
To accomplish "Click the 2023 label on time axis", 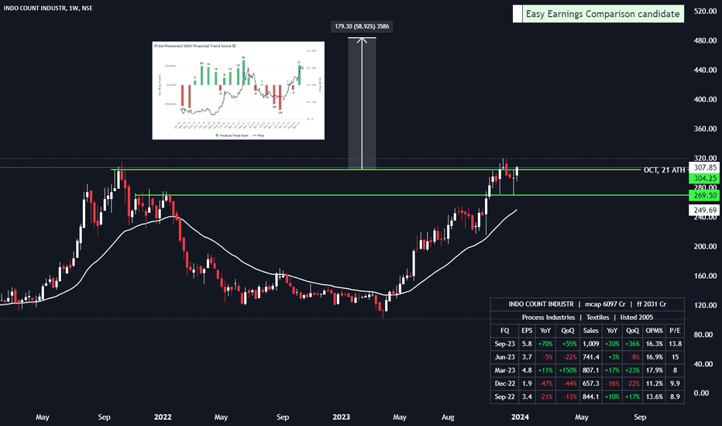I will click(341, 417).
